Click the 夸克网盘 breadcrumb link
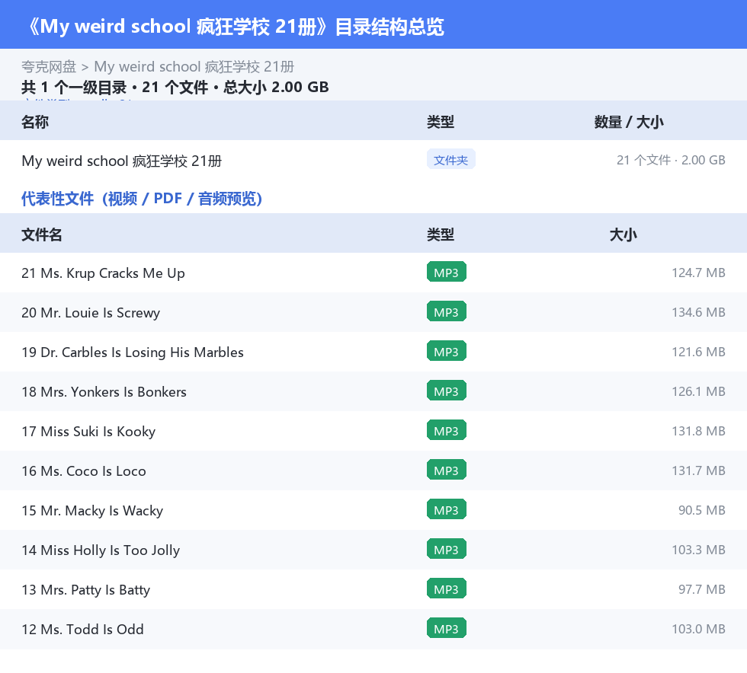 [49, 67]
